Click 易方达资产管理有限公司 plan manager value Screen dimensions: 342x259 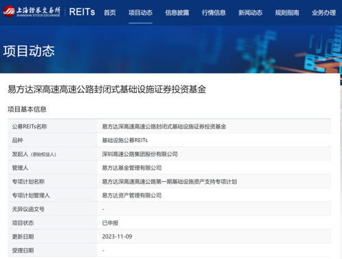132,195
